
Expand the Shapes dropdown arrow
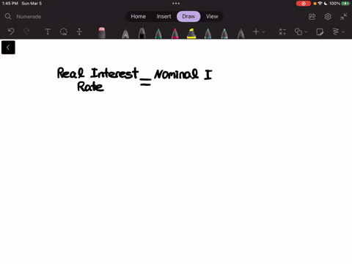[306, 32]
